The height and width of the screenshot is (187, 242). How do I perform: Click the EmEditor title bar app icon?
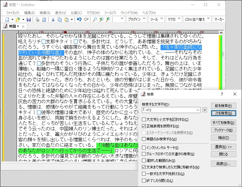(x=5, y=5)
